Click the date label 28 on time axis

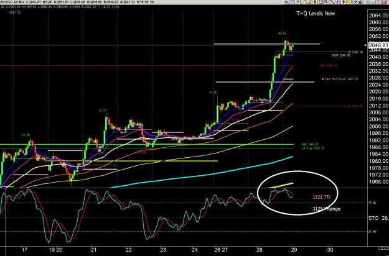click(260, 250)
